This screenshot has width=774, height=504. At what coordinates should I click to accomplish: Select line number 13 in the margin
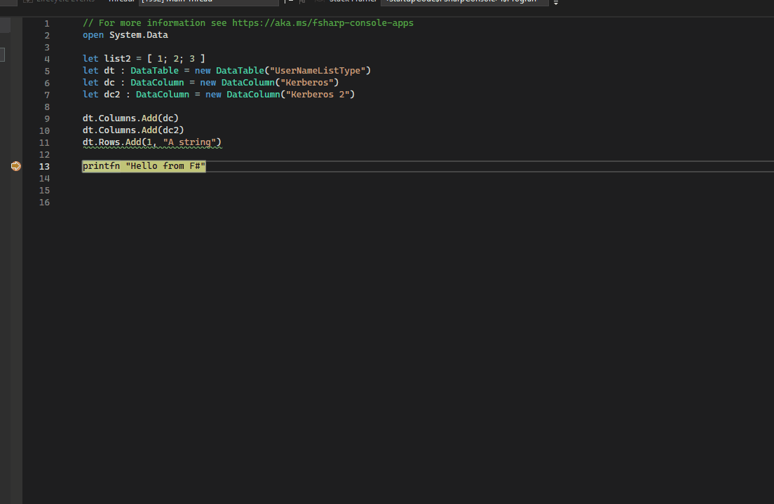(x=44, y=165)
